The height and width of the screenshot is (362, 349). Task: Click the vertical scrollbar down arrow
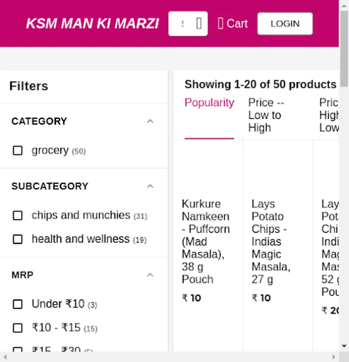click(344, 346)
